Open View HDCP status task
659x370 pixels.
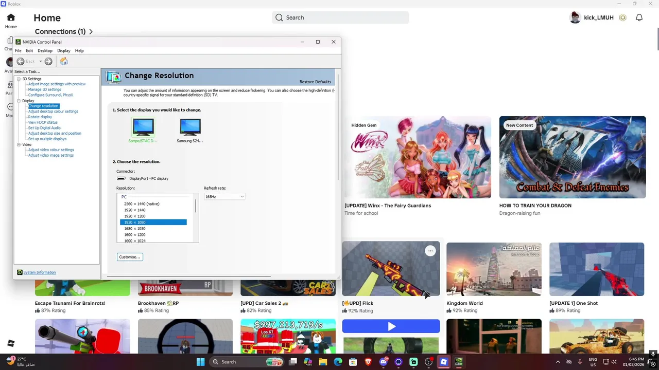coord(43,123)
